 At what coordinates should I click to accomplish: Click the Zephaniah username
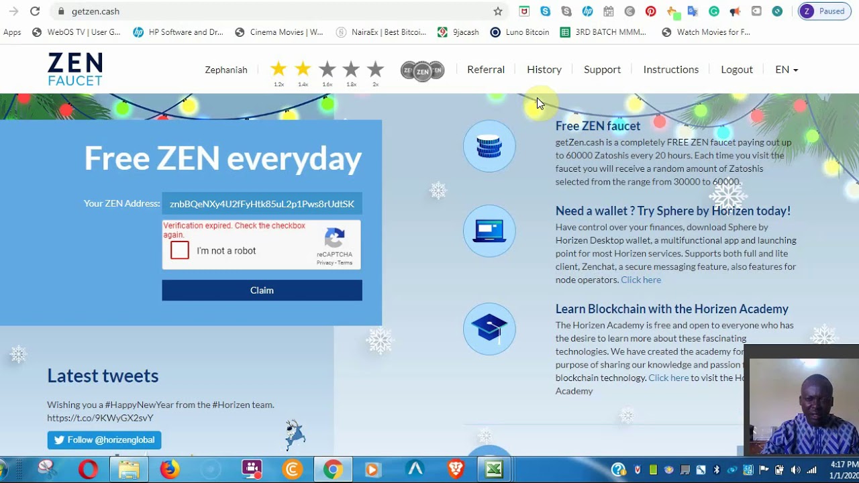point(226,70)
